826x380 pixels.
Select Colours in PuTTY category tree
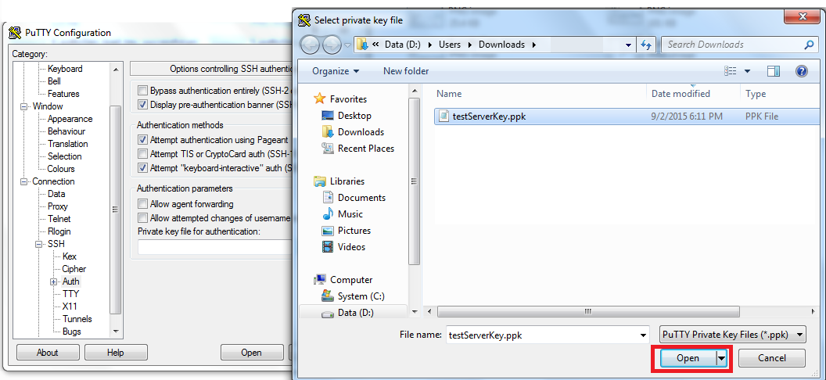point(61,169)
